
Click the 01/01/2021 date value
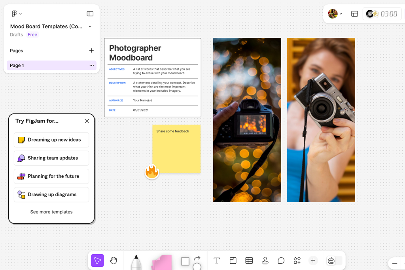(141, 110)
